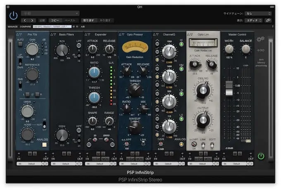Open the view mode dropdown at top right
This screenshot has height=190, width=281.
coord(254,20)
